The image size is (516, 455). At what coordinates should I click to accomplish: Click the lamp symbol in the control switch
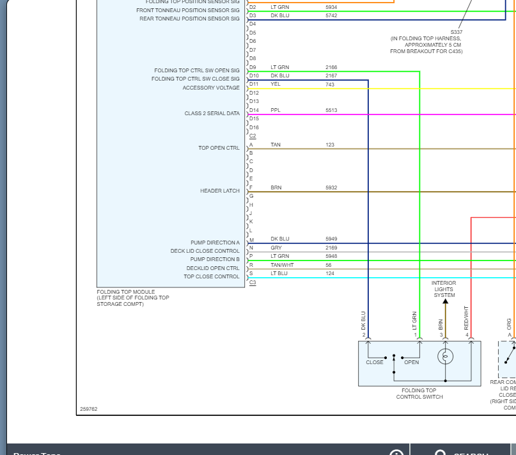coord(446,356)
